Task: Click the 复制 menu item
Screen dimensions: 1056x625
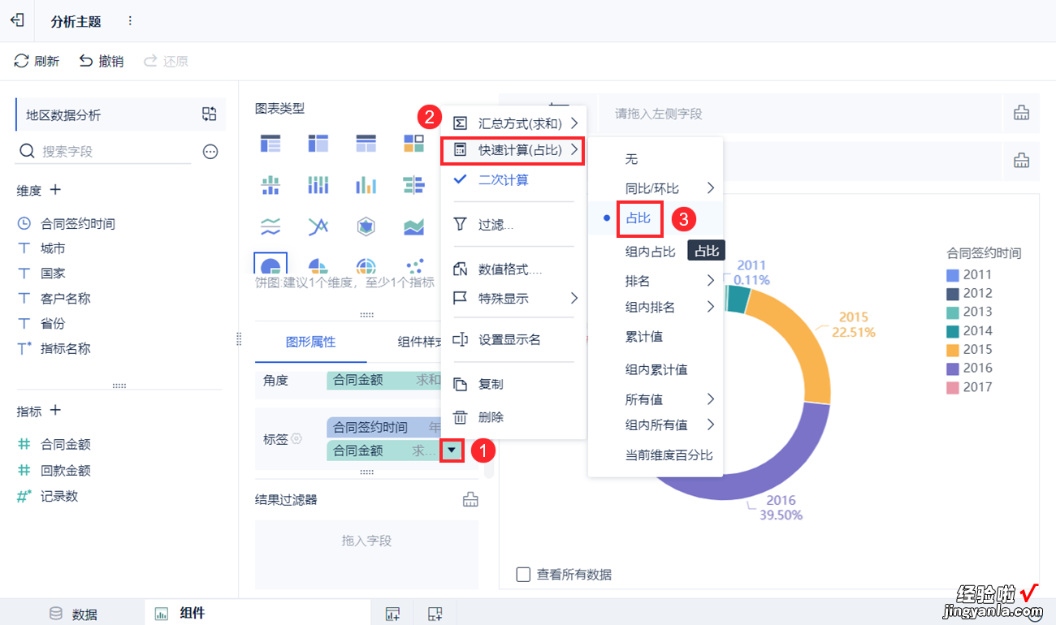Action: pyautogui.click(x=513, y=384)
